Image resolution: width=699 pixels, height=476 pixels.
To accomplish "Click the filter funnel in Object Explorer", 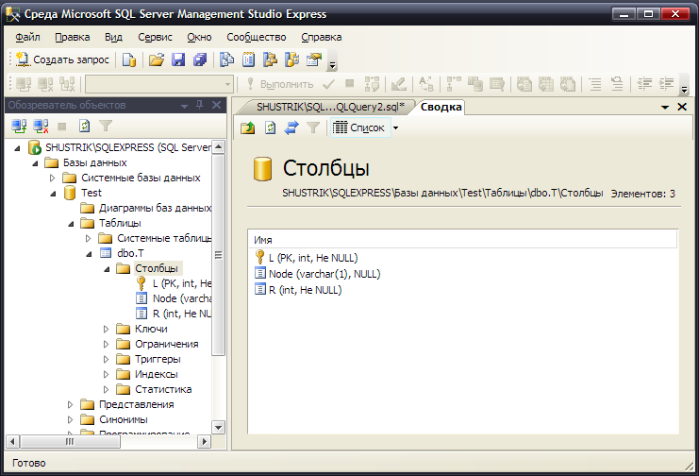I will (106, 127).
